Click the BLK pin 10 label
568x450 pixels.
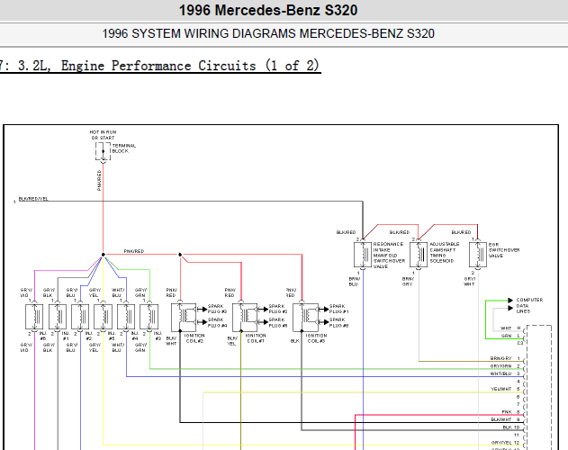[x=511, y=427]
